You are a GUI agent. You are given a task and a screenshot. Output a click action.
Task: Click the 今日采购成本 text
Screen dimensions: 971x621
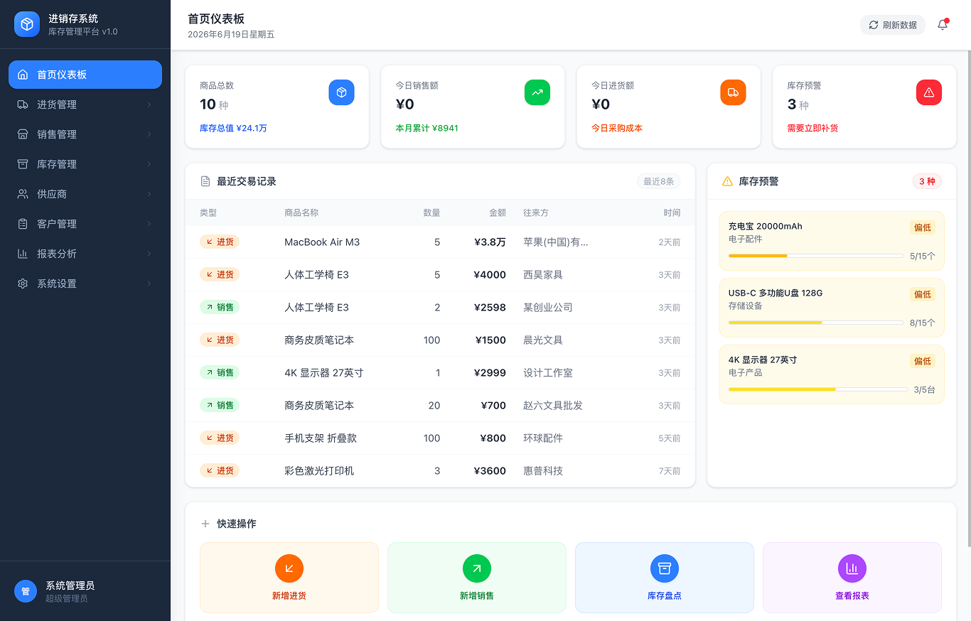617,129
